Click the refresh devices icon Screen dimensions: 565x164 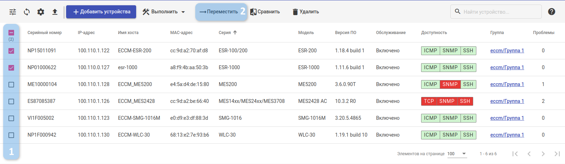(27, 12)
